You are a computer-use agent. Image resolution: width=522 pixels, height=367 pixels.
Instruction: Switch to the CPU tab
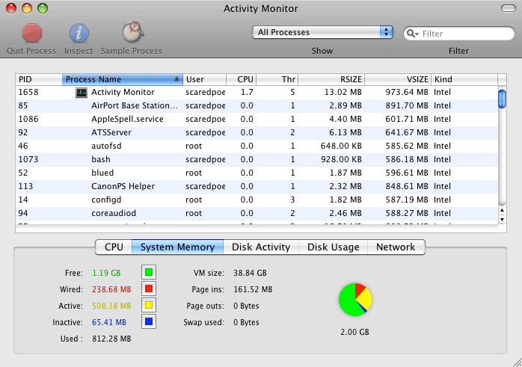coord(114,247)
